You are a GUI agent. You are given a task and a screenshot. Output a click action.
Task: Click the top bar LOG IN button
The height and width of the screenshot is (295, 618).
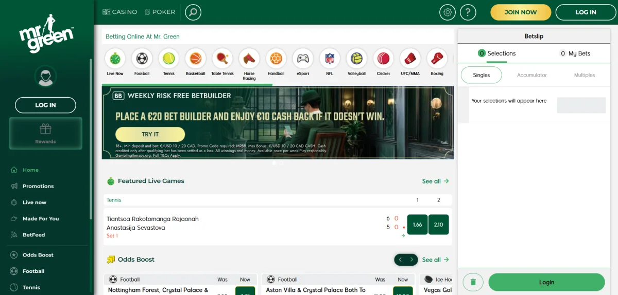click(x=586, y=12)
